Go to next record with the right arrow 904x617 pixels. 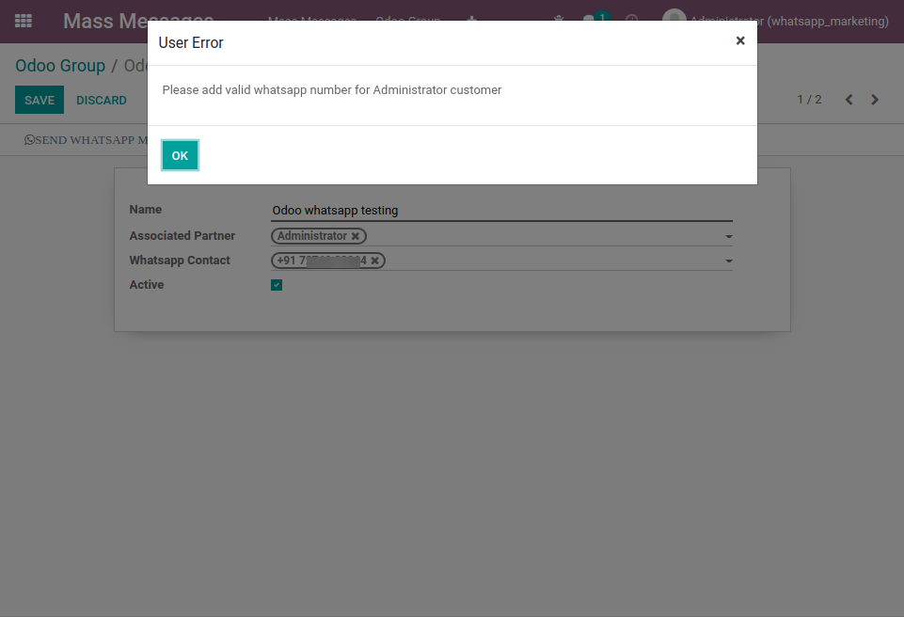pyautogui.click(x=875, y=100)
